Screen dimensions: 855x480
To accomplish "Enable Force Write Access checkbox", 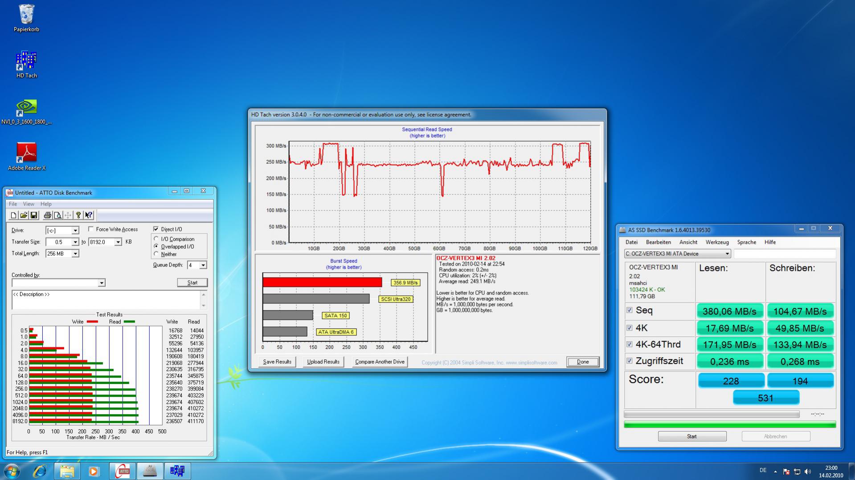I will 91,229.
